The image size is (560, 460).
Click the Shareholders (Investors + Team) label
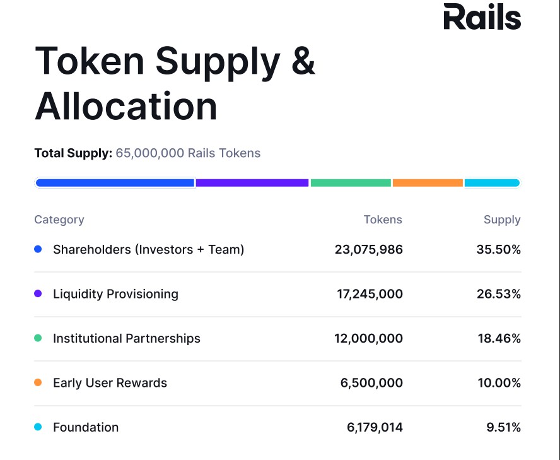pos(148,249)
